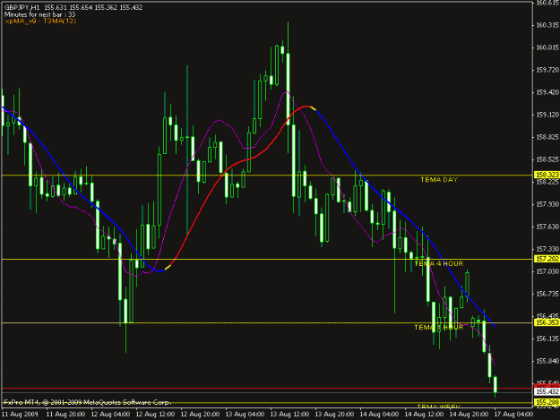560x420 pixels.
Task: Click the 158.825 price scale value
Action: pos(547,137)
